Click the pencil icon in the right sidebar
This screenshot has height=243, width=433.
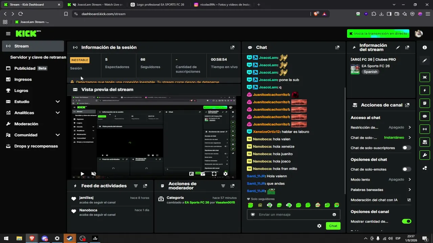pos(425,60)
